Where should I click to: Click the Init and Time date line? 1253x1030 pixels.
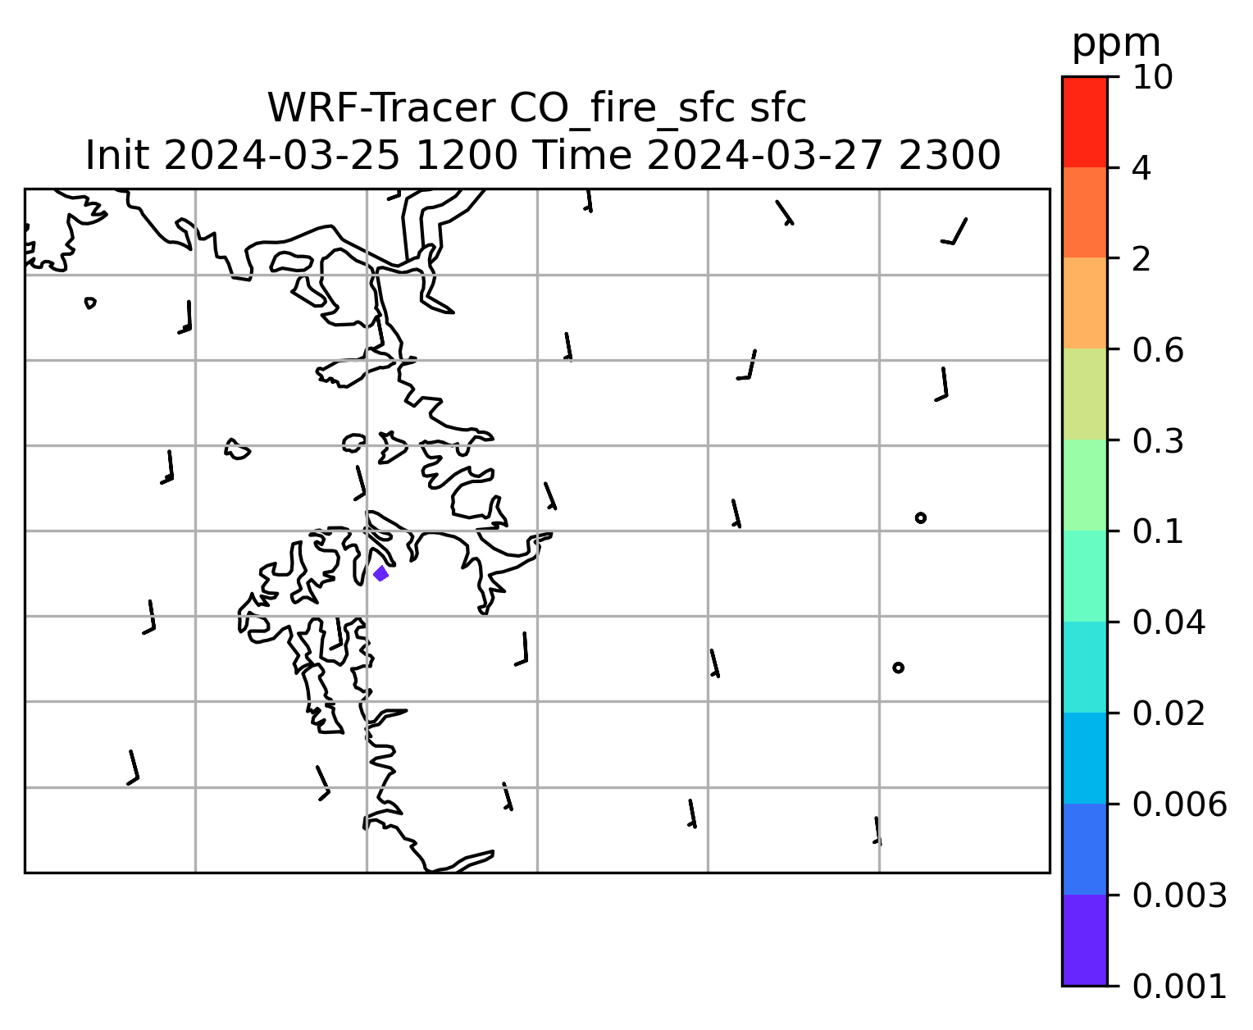(543, 155)
